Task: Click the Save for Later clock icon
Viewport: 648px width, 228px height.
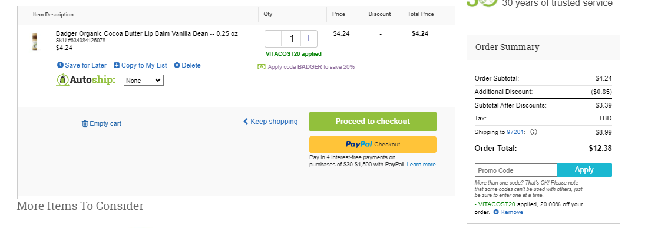Action: click(x=60, y=65)
